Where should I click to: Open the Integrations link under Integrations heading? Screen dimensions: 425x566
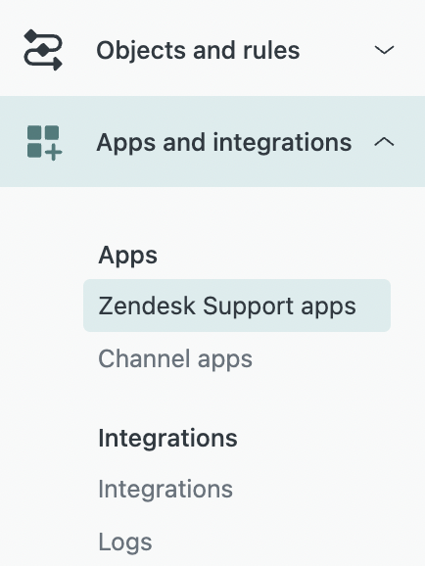click(x=165, y=489)
